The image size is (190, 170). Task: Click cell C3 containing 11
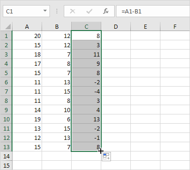tap(86, 54)
